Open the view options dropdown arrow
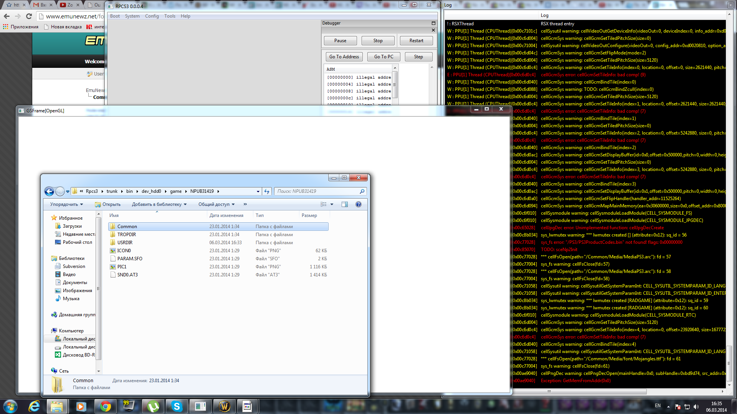The image size is (737, 414). 332,204
